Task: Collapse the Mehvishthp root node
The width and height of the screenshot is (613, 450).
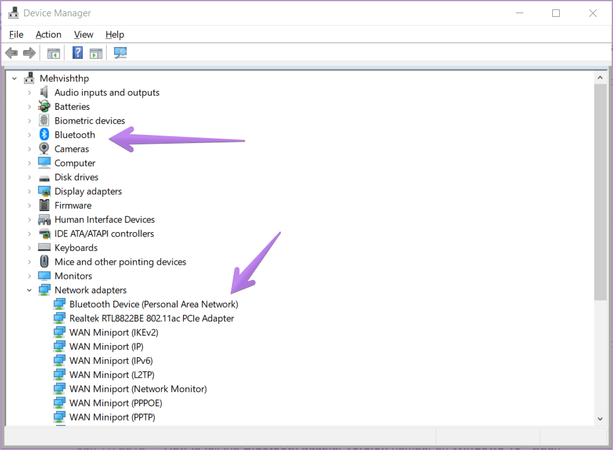Action: pyautogui.click(x=14, y=78)
